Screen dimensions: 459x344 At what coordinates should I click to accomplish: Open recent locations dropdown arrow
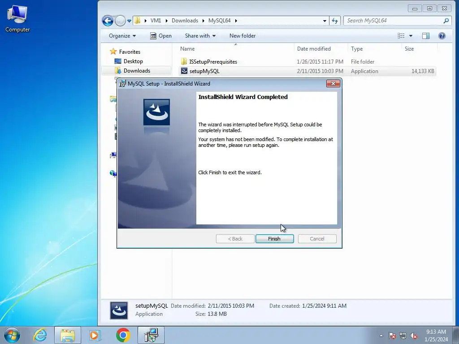[129, 21]
